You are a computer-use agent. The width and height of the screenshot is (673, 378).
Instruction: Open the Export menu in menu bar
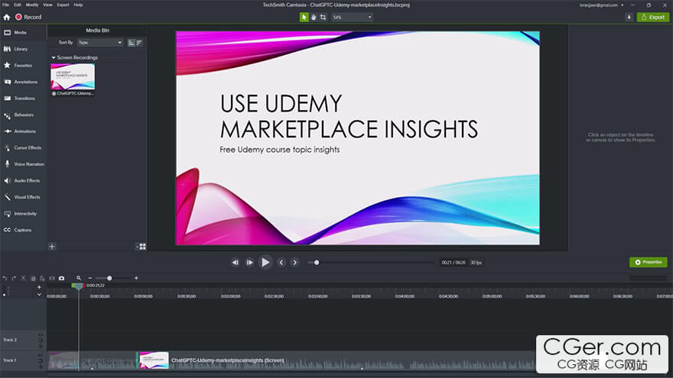63,5
